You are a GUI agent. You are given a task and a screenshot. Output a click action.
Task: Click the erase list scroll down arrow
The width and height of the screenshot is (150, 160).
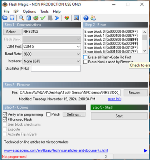click(144, 51)
